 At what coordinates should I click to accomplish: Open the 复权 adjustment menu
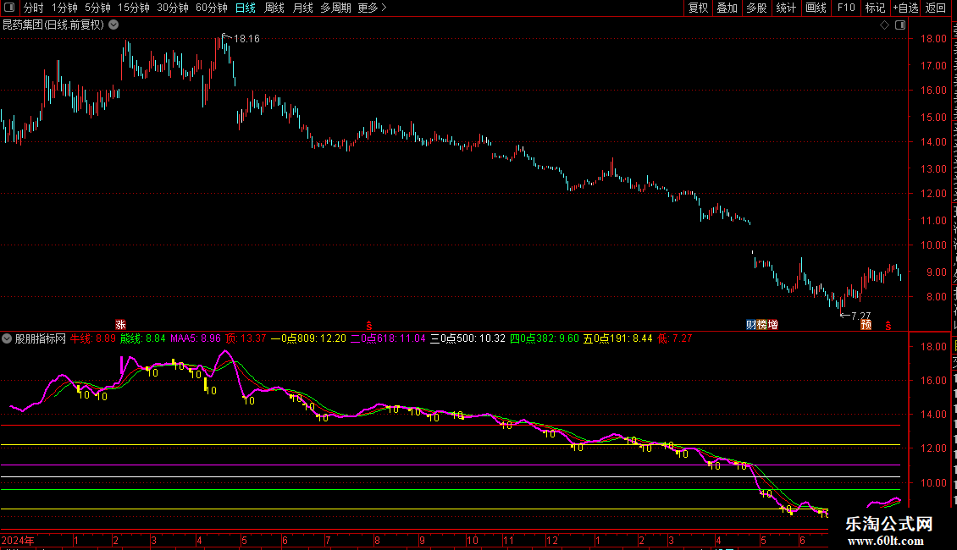tap(698, 8)
